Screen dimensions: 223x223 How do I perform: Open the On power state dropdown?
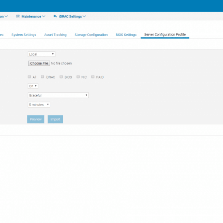coord(33,86)
